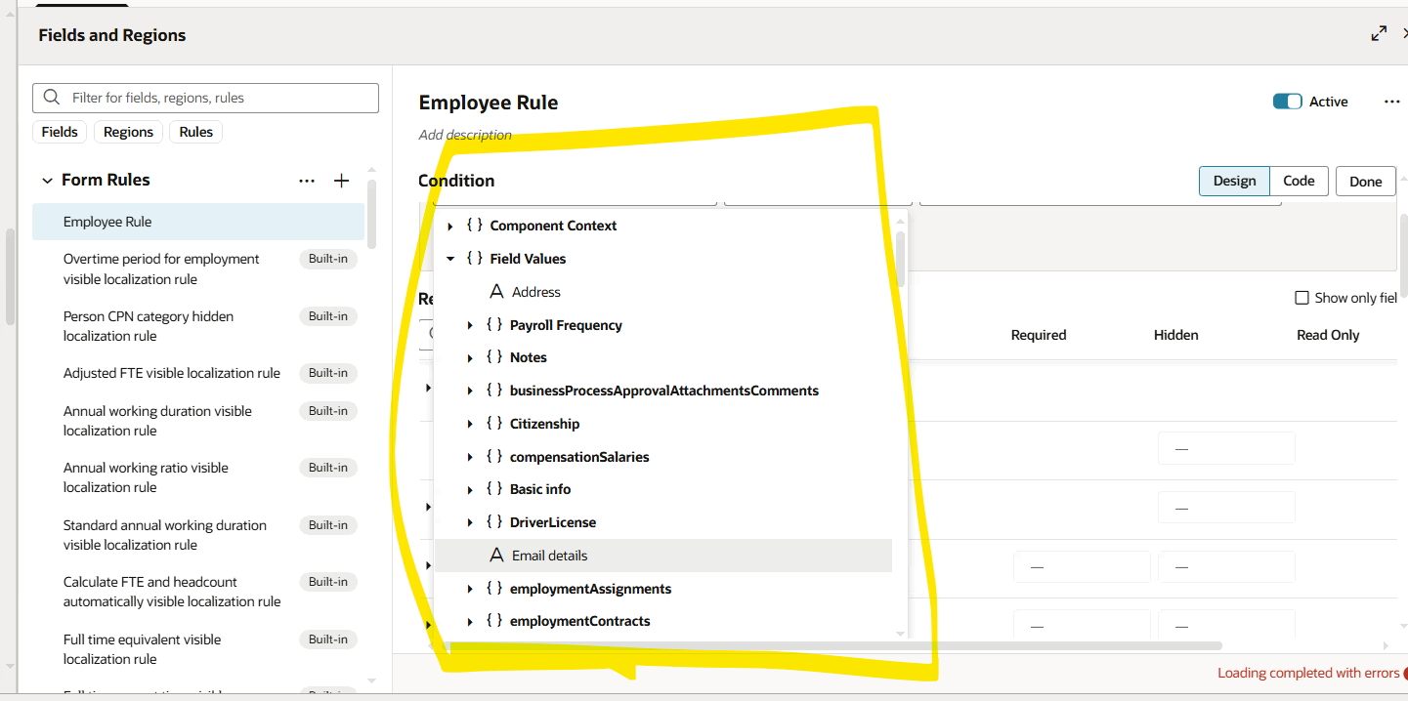Screen dimensions: 1408x701
Task: Click the DriverLicense braces icon
Action: tap(494, 522)
